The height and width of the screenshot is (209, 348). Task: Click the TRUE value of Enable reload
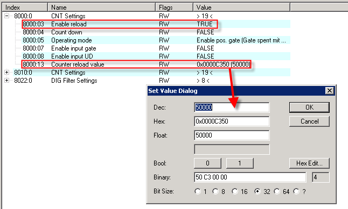coord(205,24)
